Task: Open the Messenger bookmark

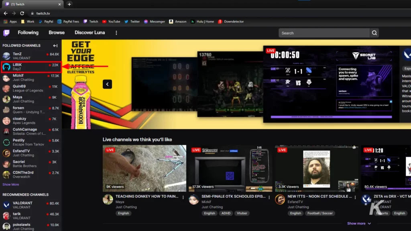Action: click(155, 22)
